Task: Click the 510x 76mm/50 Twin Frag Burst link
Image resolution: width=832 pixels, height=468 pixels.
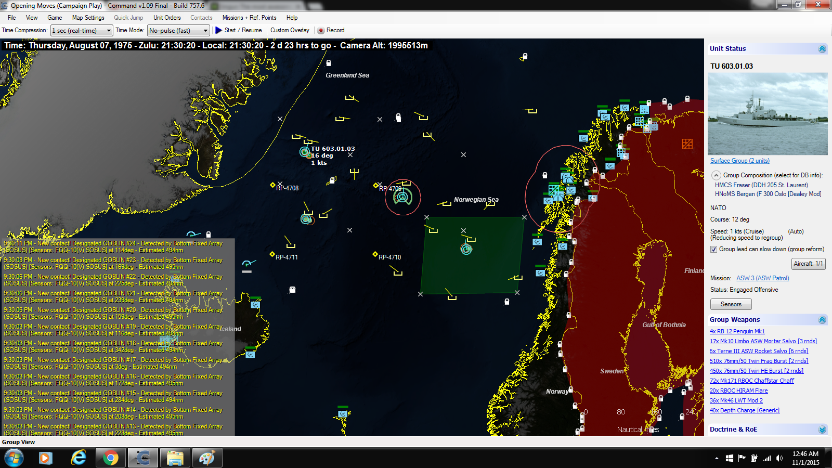Action: click(x=759, y=361)
